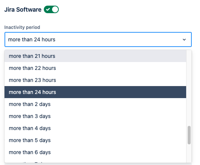The width and height of the screenshot is (200, 165).
Task: Toggle the Jira Software switch off
Action: (51, 9)
